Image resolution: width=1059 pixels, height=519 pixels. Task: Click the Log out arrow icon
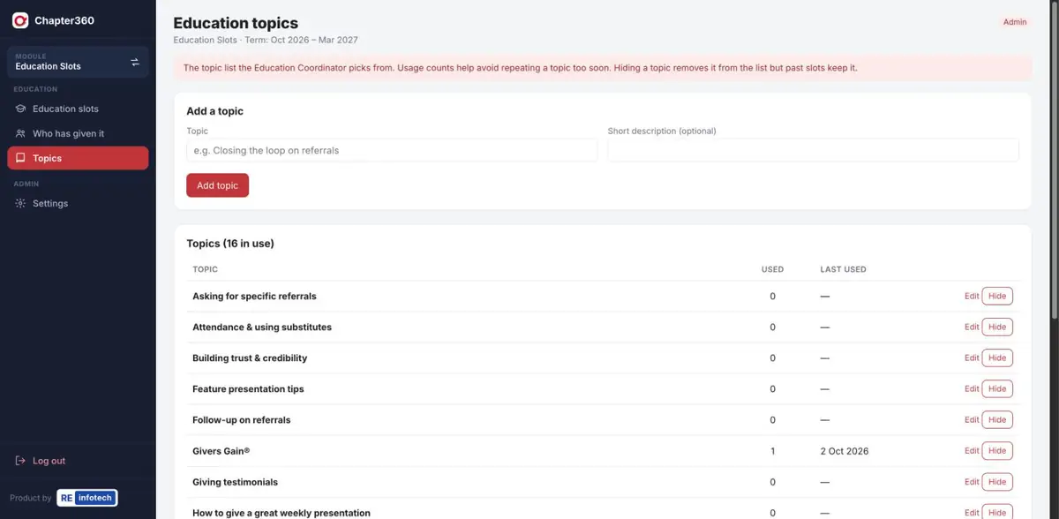click(21, 461)
